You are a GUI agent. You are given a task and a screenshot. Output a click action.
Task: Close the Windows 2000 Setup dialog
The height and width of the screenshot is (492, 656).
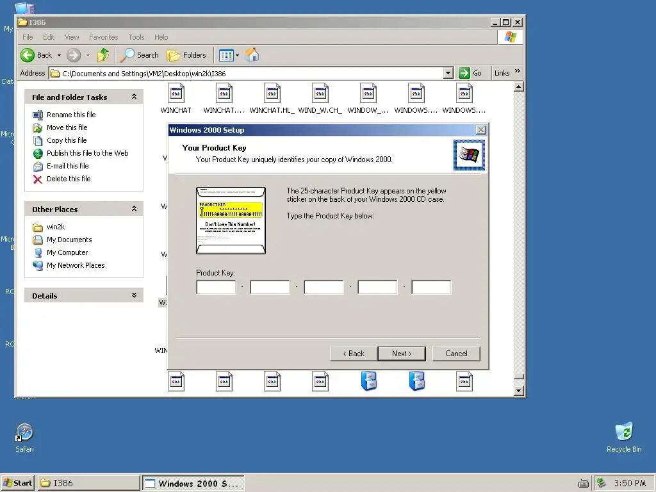(x=481, y=129)
